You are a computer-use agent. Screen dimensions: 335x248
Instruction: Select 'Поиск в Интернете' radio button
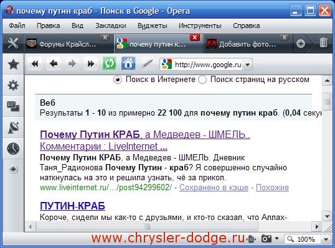tap(118, 80)
